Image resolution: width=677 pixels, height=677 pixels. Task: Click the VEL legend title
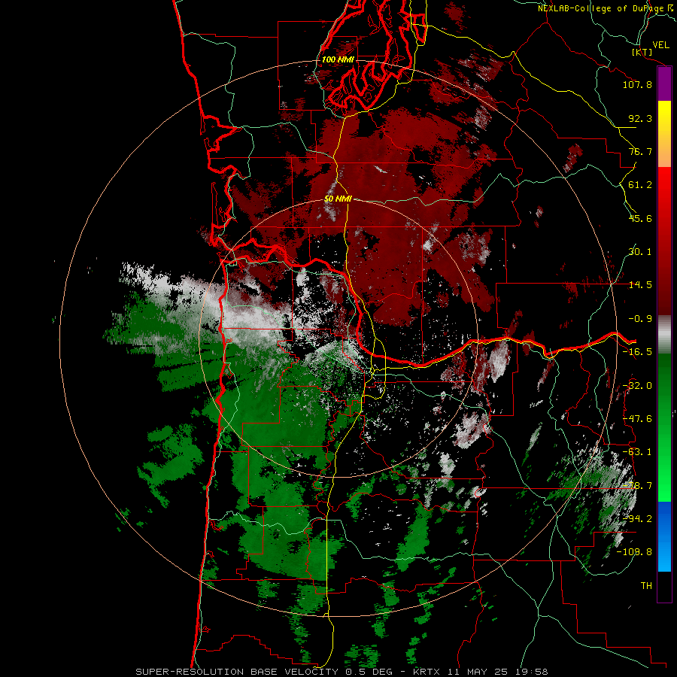[661, 44]
